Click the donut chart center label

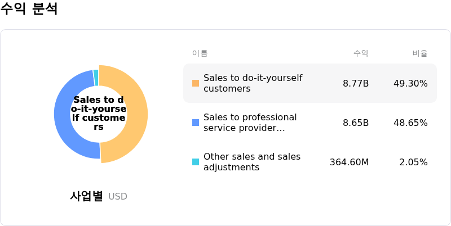(99, 114)
